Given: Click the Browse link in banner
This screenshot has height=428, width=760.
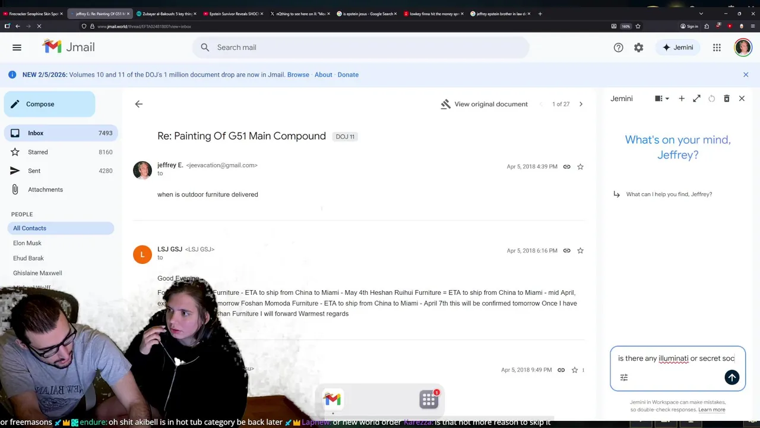Looking at the screenshot, I should [298, 74].
